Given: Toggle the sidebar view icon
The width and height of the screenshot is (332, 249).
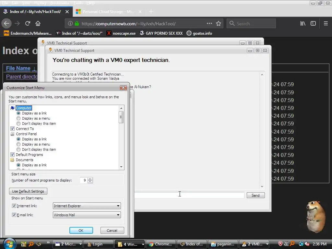Looking at the screenshot, I should (x=313, y=23).
